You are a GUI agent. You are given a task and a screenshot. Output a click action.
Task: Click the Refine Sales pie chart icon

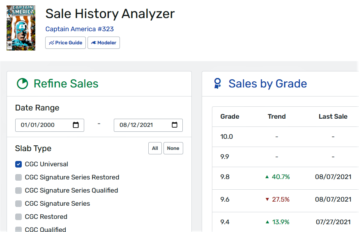click(x=23, y=83)
